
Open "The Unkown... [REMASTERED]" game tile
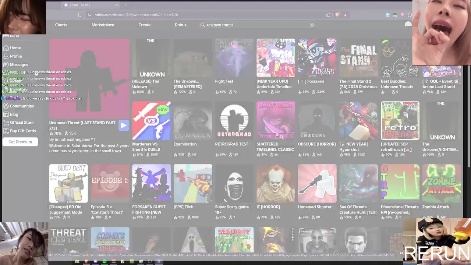[193, 66]
